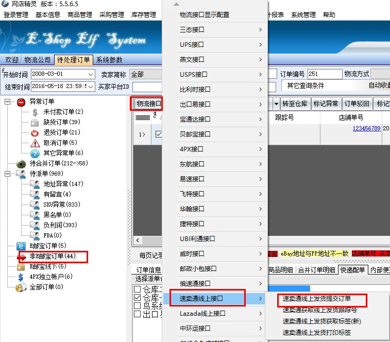Select 速卖通线上发货打印标签 submenu item
The width and height of the screenshot is (390, 342).
[317, 333]
